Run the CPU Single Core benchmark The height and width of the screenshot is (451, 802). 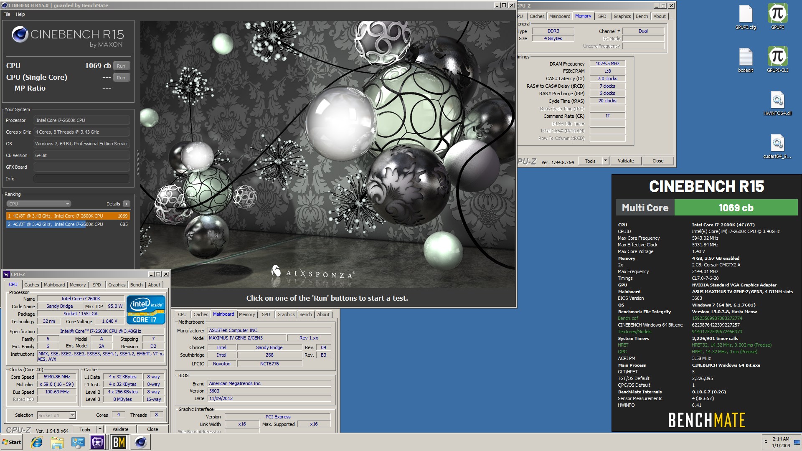point(121,77)
